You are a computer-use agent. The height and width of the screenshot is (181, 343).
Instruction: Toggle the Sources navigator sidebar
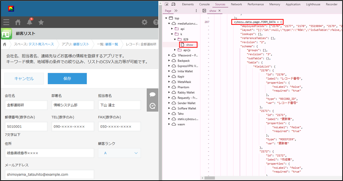[204, 11]
